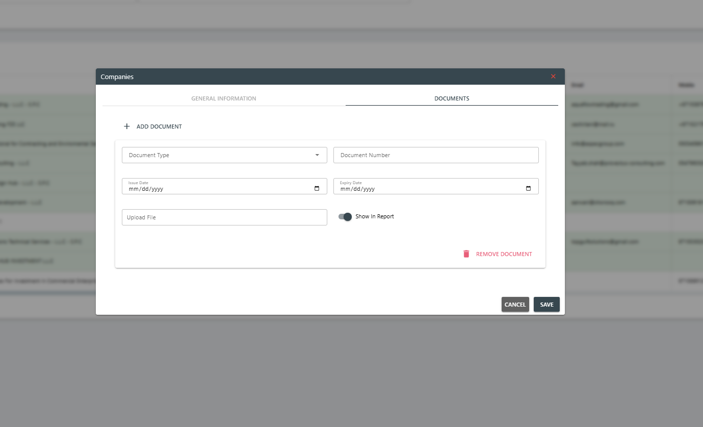
Task: Click the Companies dialog title bar
Action: click(x=306, y=77)
